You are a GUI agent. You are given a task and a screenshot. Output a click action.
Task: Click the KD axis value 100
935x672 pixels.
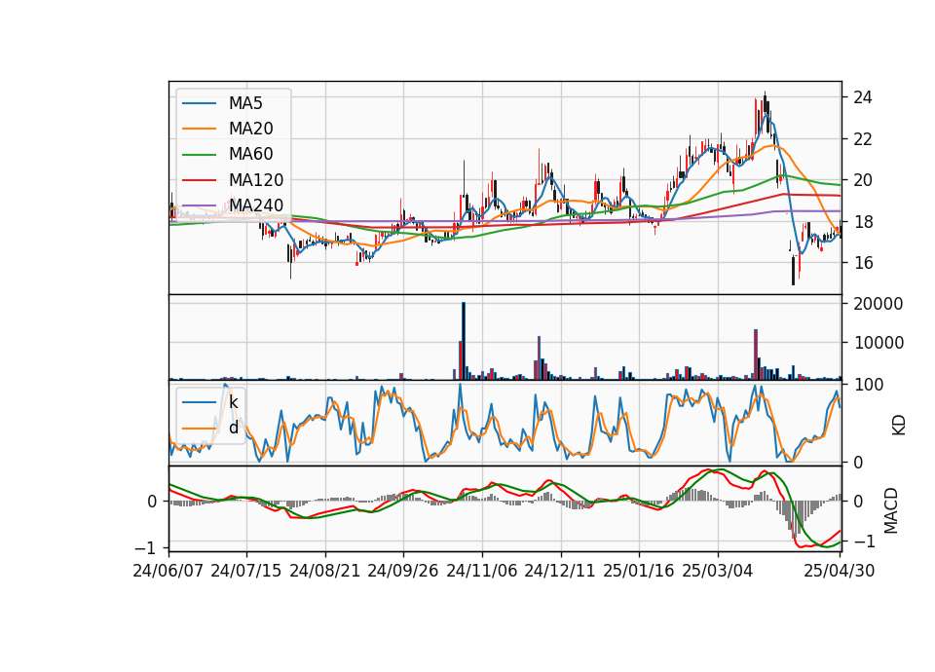[x=869, y=386]
